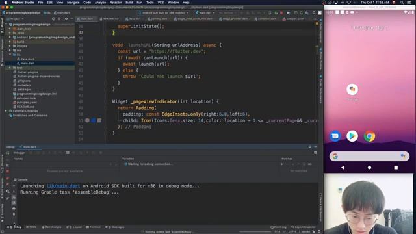Click the Google Assistant icon in search bar

click(403, 156)
